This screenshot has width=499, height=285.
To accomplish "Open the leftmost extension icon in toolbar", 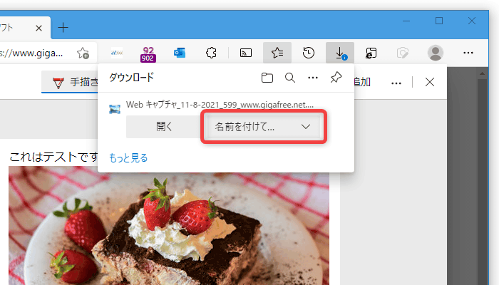I will pyautogui.click(x=117, y=53).
